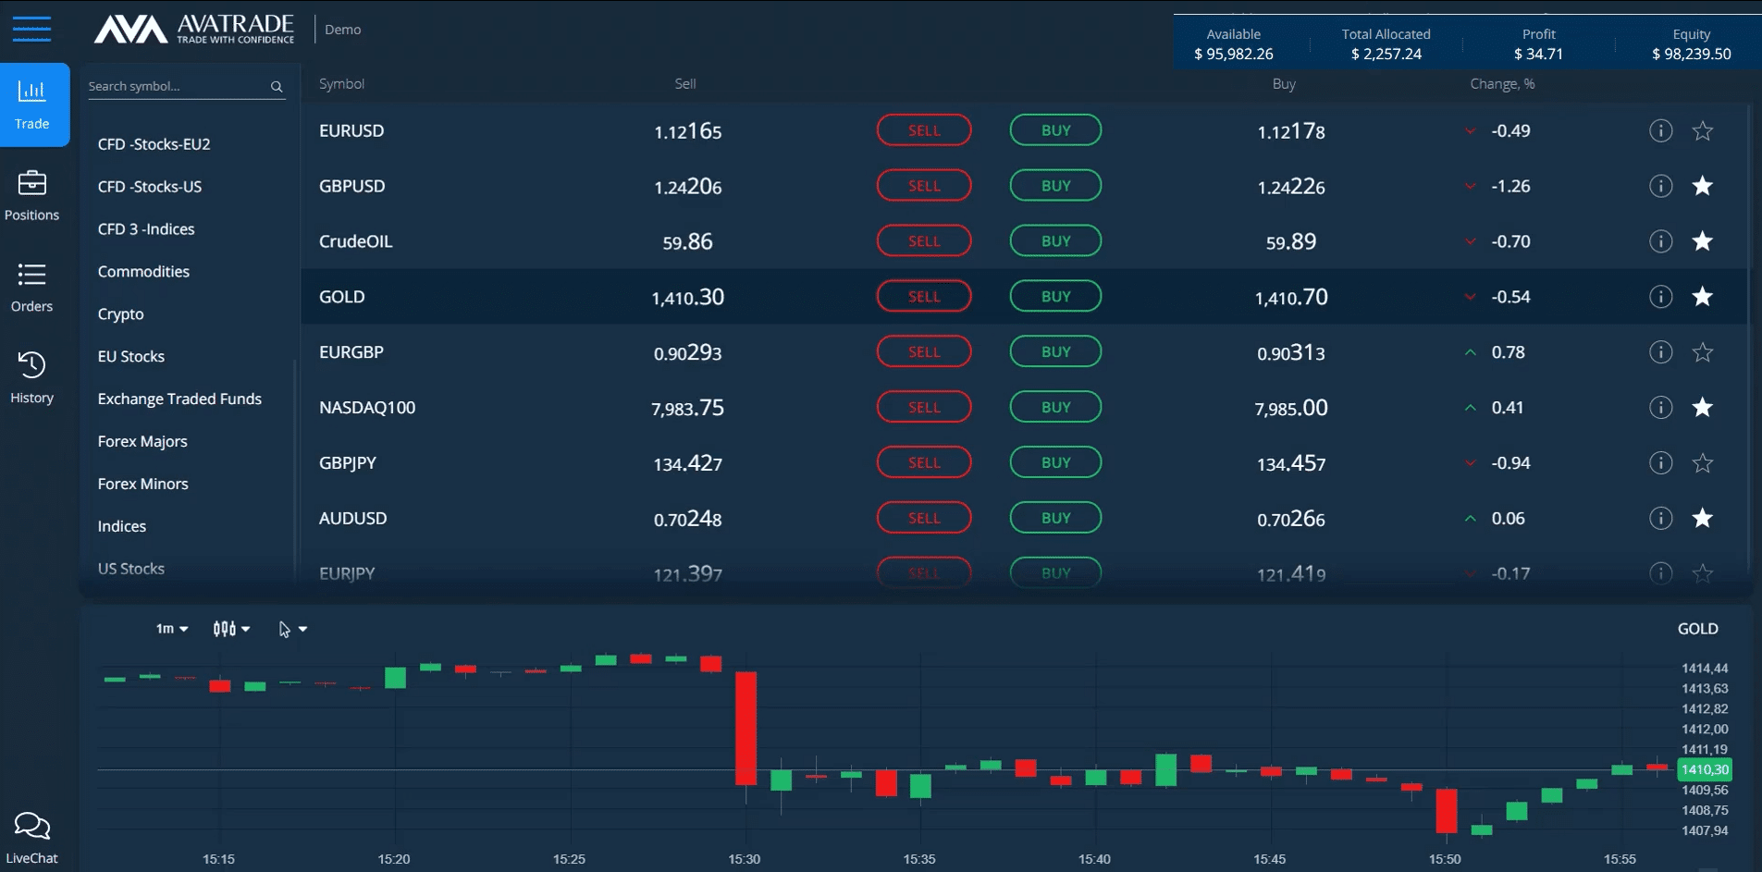Click BUY for GOLD
The image size is (1762, 872).
click(1055, 297)
